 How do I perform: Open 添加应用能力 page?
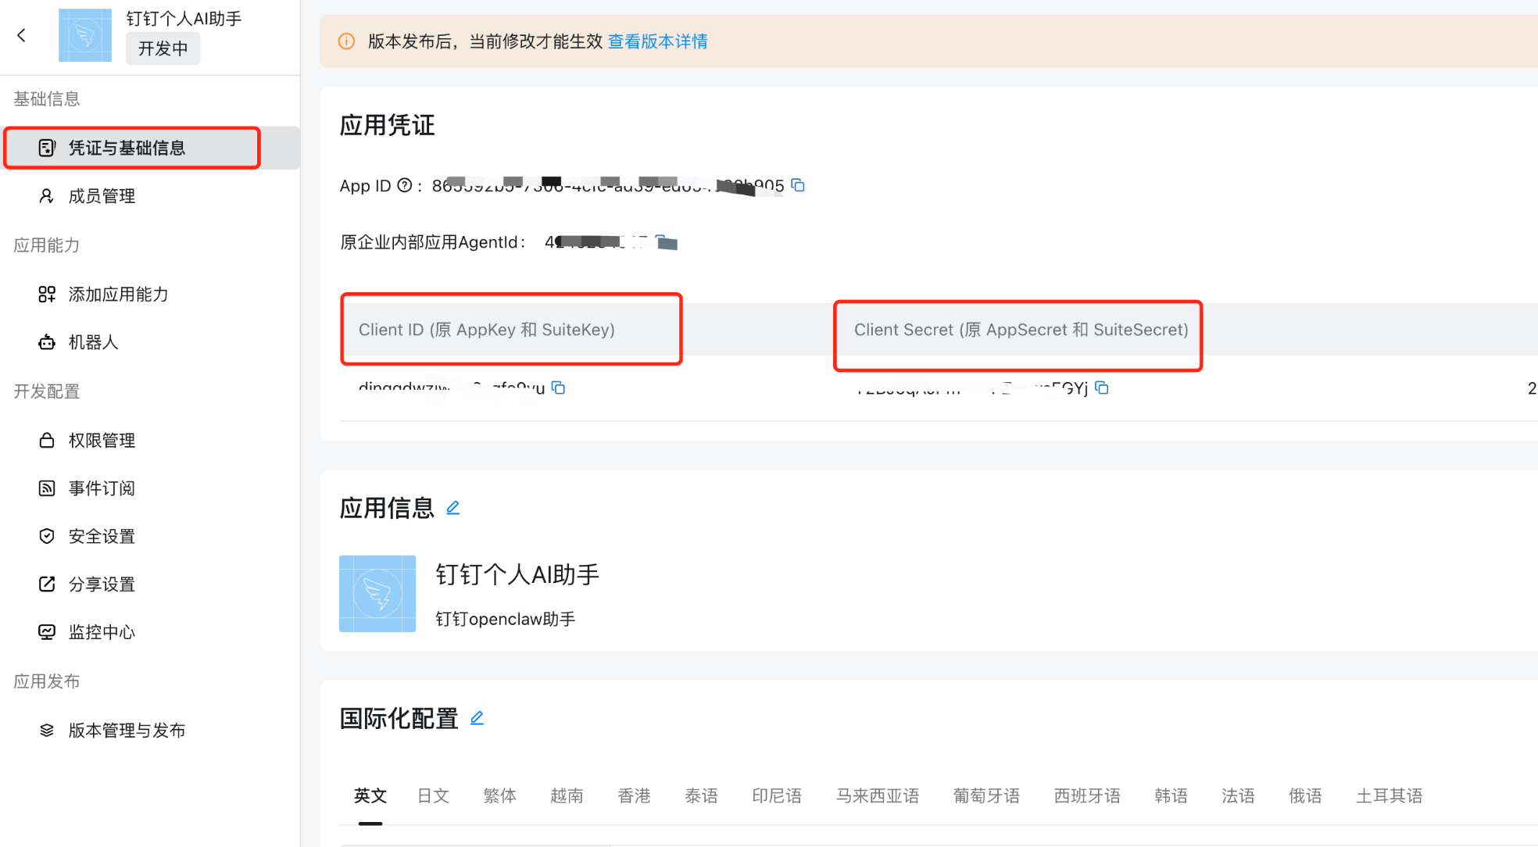click(x=118, y=295)
